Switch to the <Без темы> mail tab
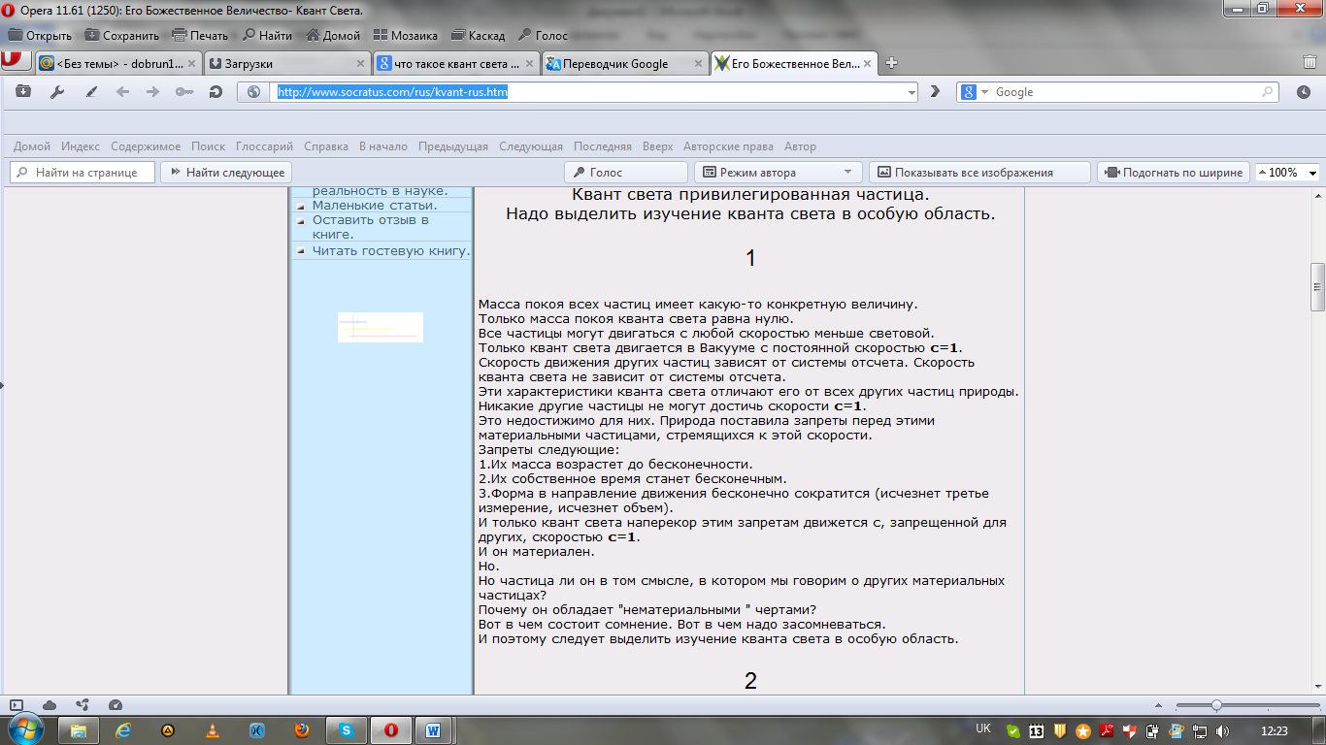The image size is (1326, 745). click(118, 63)
